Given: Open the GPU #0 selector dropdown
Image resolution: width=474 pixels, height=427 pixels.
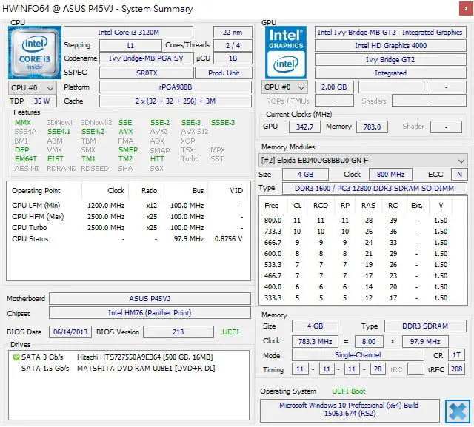Looking at the screenshot, I should pyautogui.click(x=284, y=87).
